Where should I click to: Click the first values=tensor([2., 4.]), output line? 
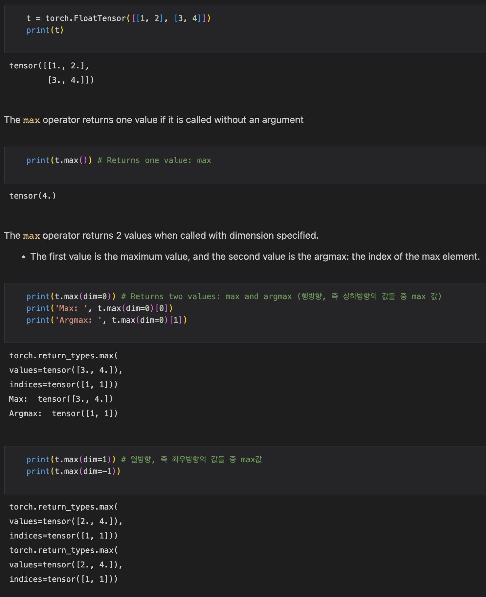pyautogui.click(x=66, y=521)
